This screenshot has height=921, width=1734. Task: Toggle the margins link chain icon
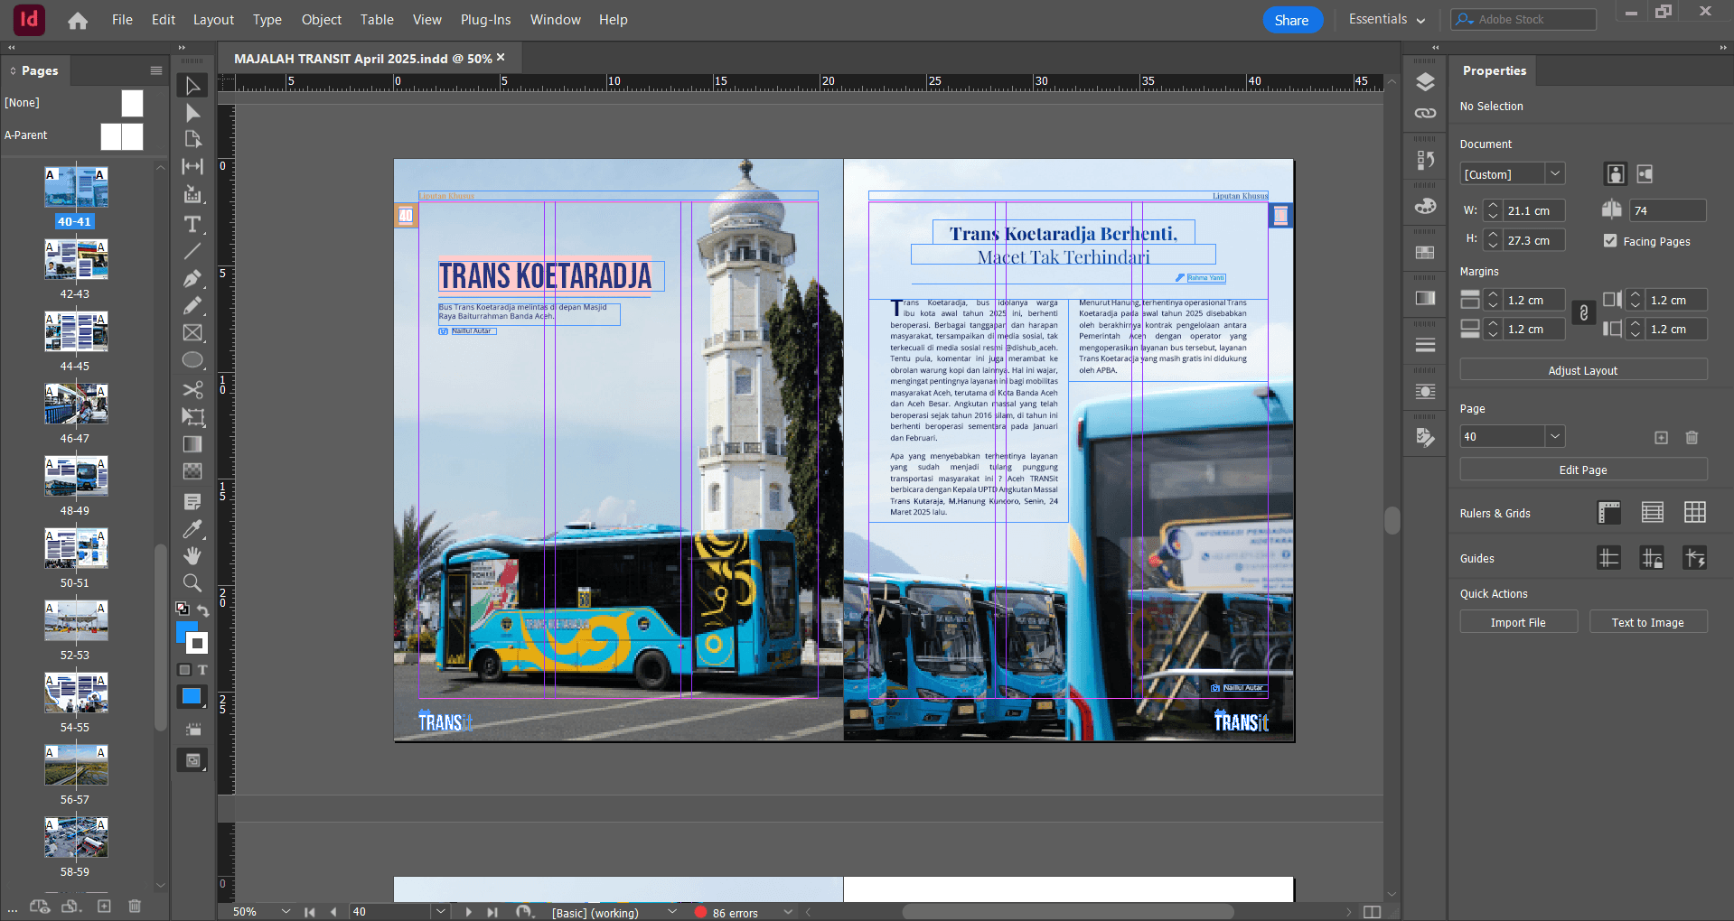[x=1583, y=313]
